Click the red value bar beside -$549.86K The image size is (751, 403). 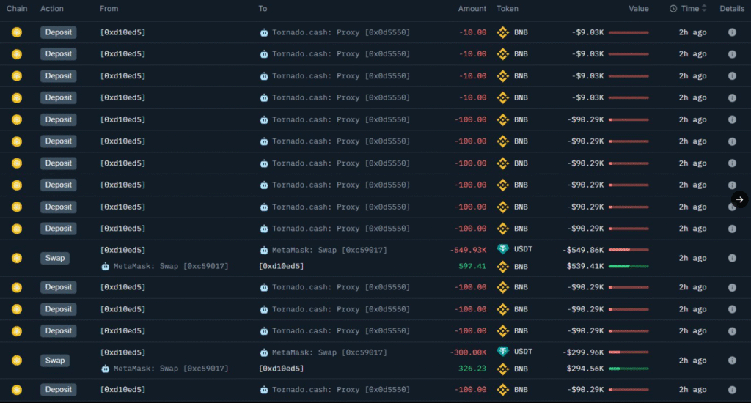629,250
